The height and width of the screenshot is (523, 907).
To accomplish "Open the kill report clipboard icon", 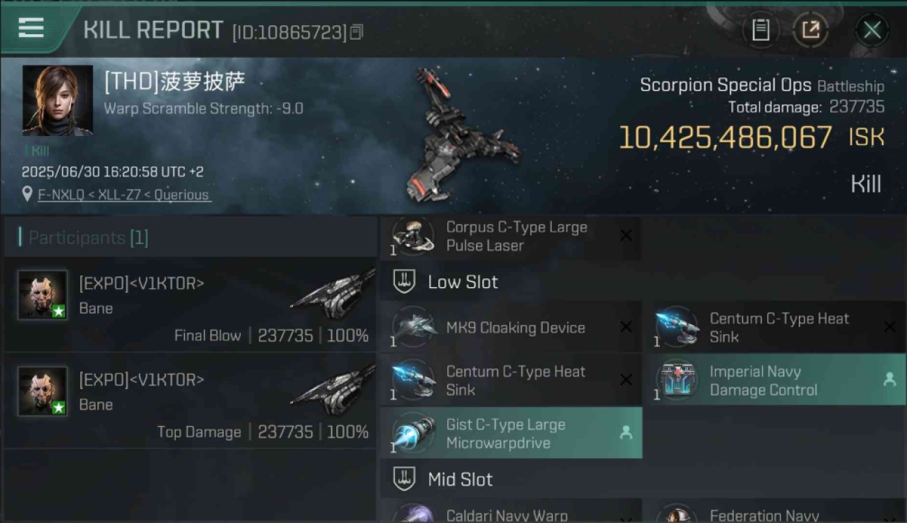I will point(760,30).
